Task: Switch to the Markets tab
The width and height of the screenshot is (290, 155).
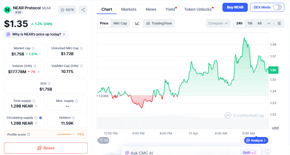Action: point(129,9)
